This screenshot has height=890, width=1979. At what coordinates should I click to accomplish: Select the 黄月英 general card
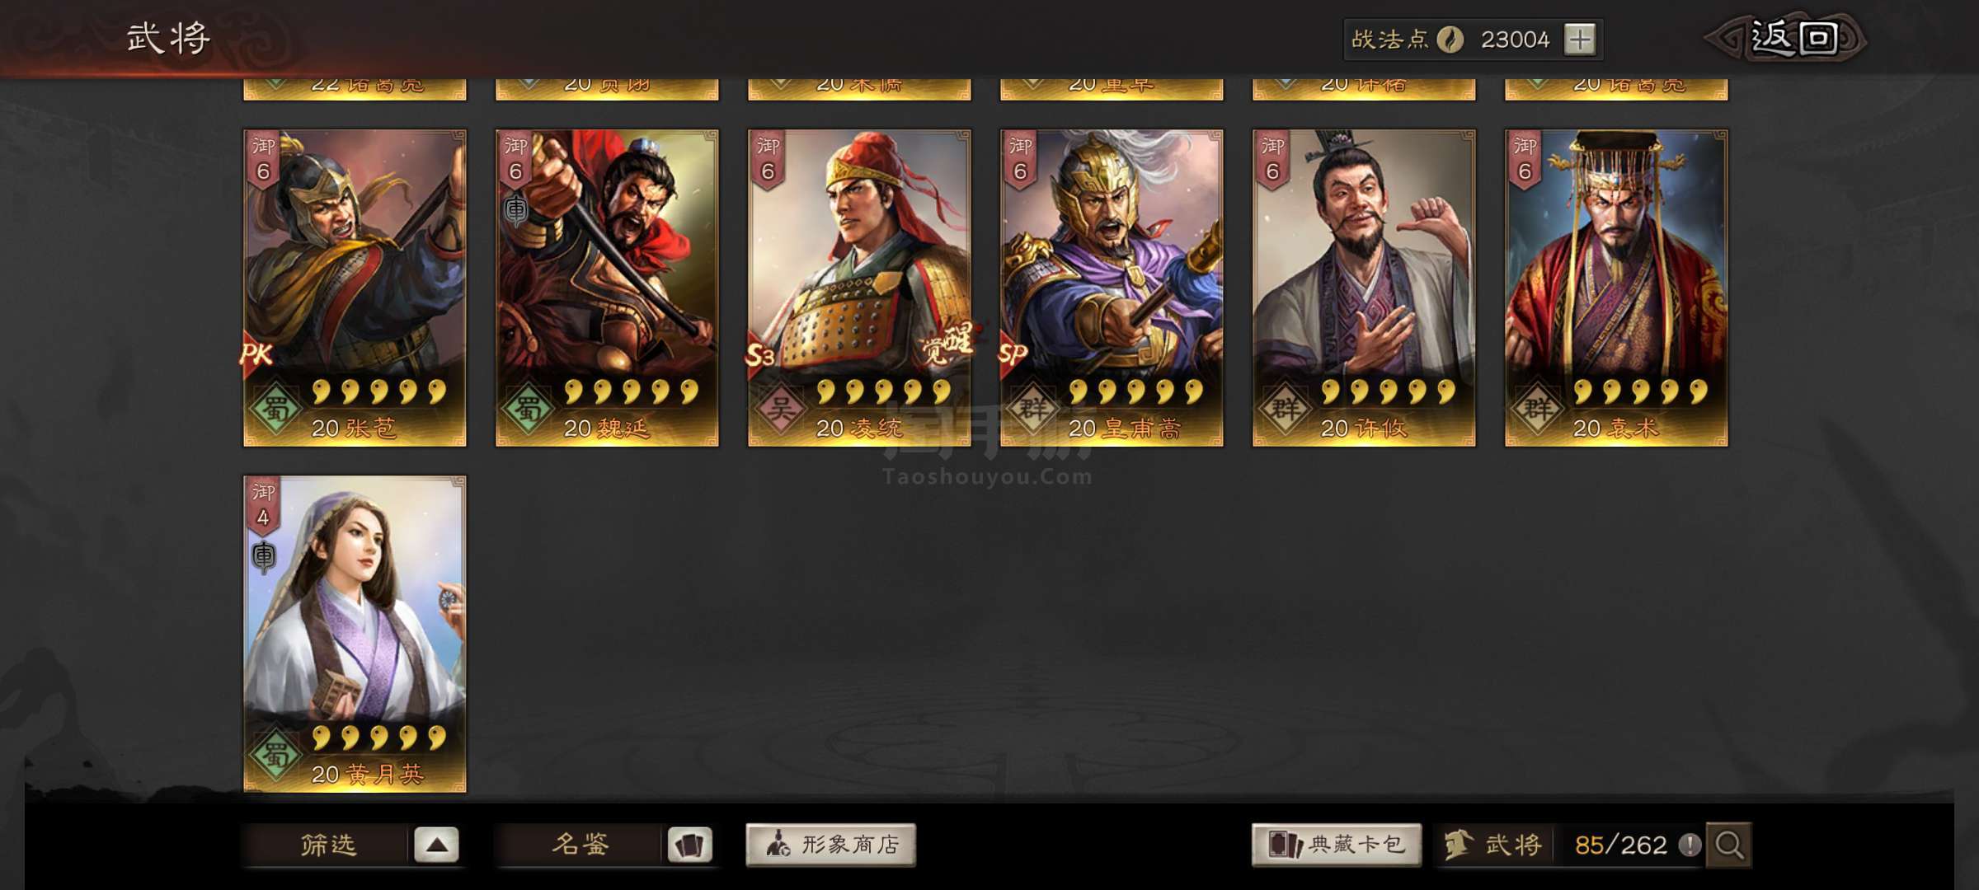(x=355, y=634)
